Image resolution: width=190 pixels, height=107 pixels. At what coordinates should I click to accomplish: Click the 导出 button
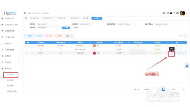[x=59, y=36]
